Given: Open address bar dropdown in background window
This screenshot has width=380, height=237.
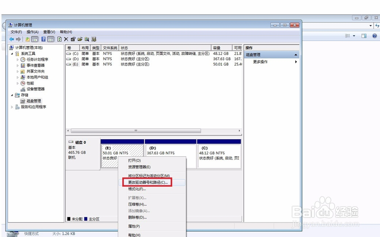Looking at the screenshot, I should click(x=370, y=25).
